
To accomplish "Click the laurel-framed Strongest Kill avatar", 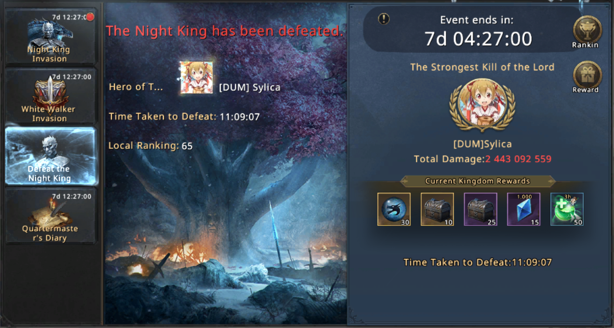I will pyautogui.click(x=481, y=107).
